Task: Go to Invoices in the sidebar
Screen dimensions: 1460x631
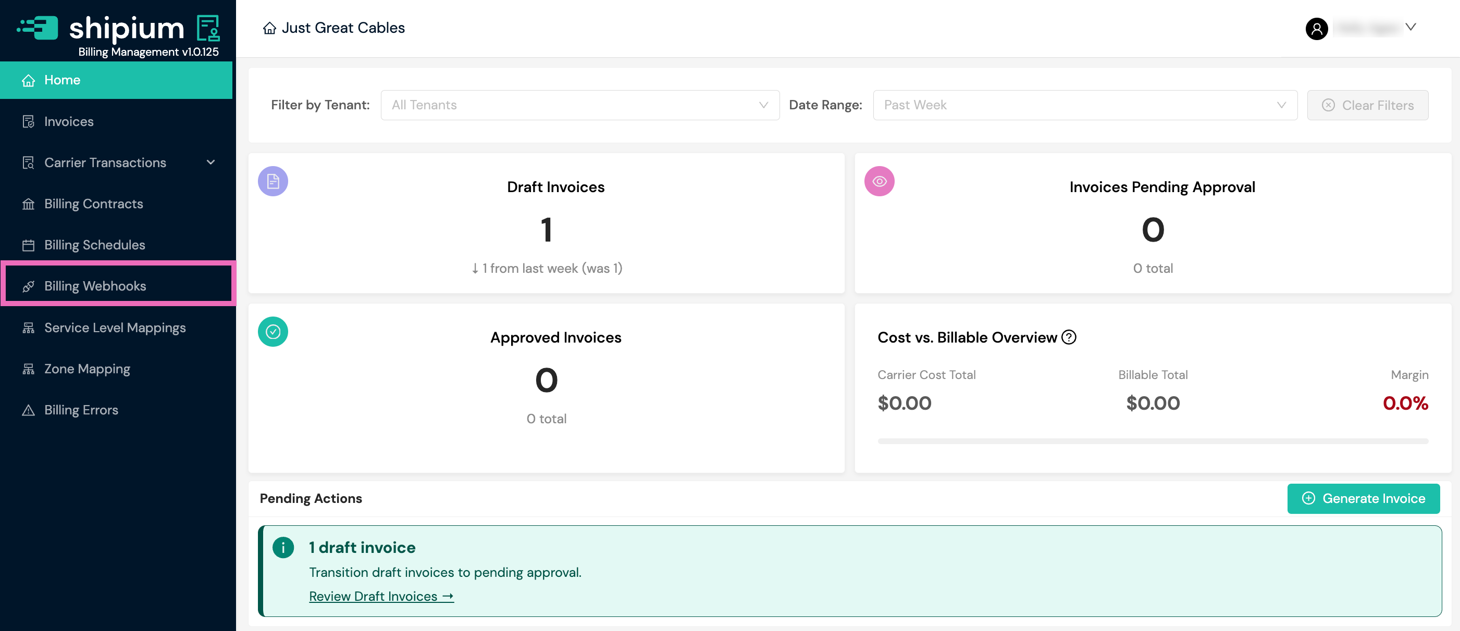Action: (x=69, y=121)
